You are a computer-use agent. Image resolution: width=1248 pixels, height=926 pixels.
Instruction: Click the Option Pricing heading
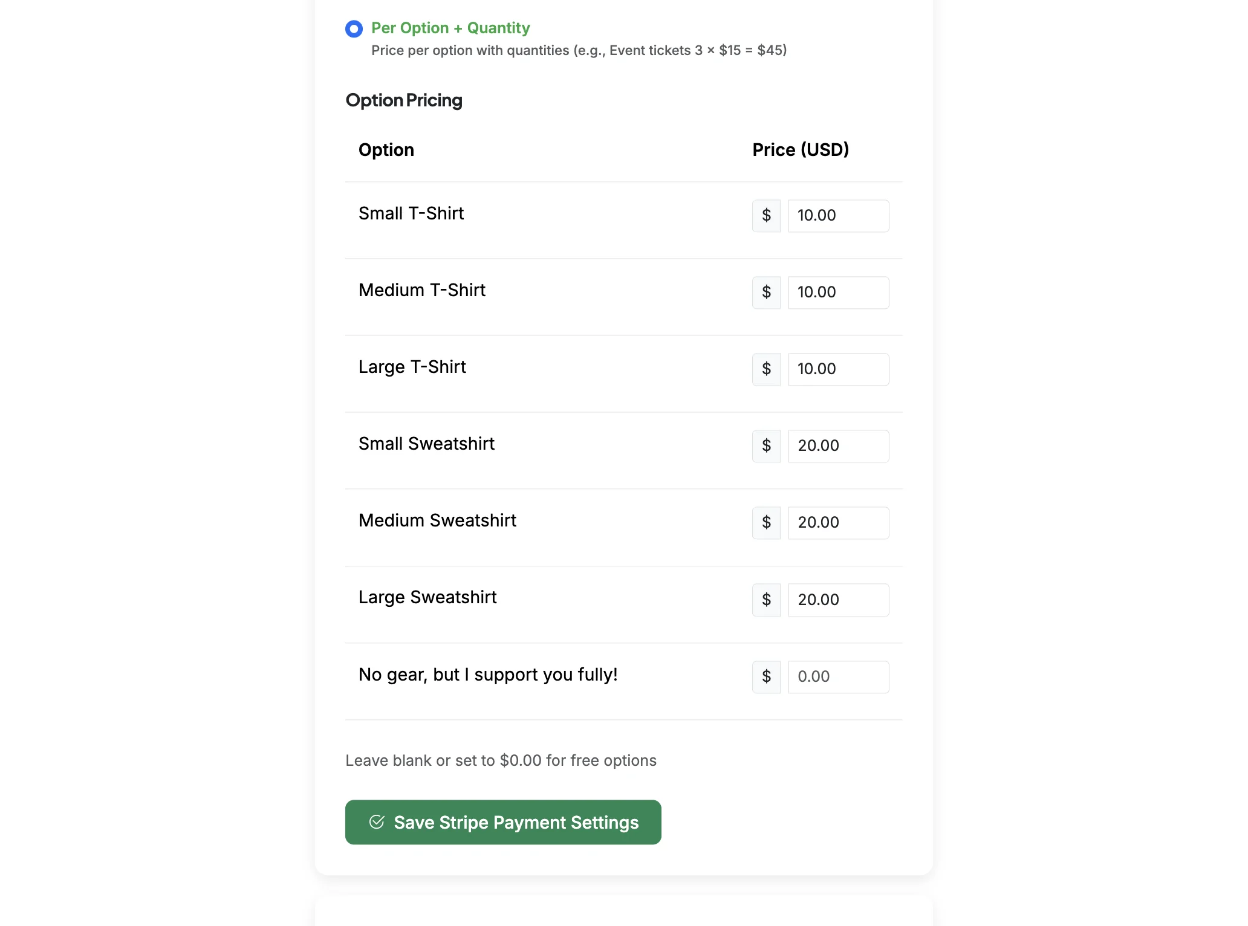point(403,100)
